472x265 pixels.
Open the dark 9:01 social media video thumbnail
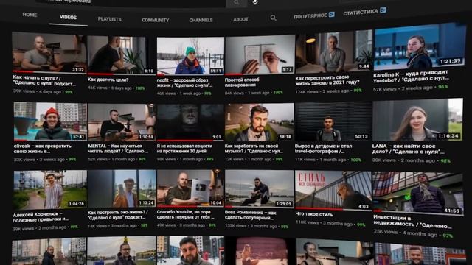[190, 122]
